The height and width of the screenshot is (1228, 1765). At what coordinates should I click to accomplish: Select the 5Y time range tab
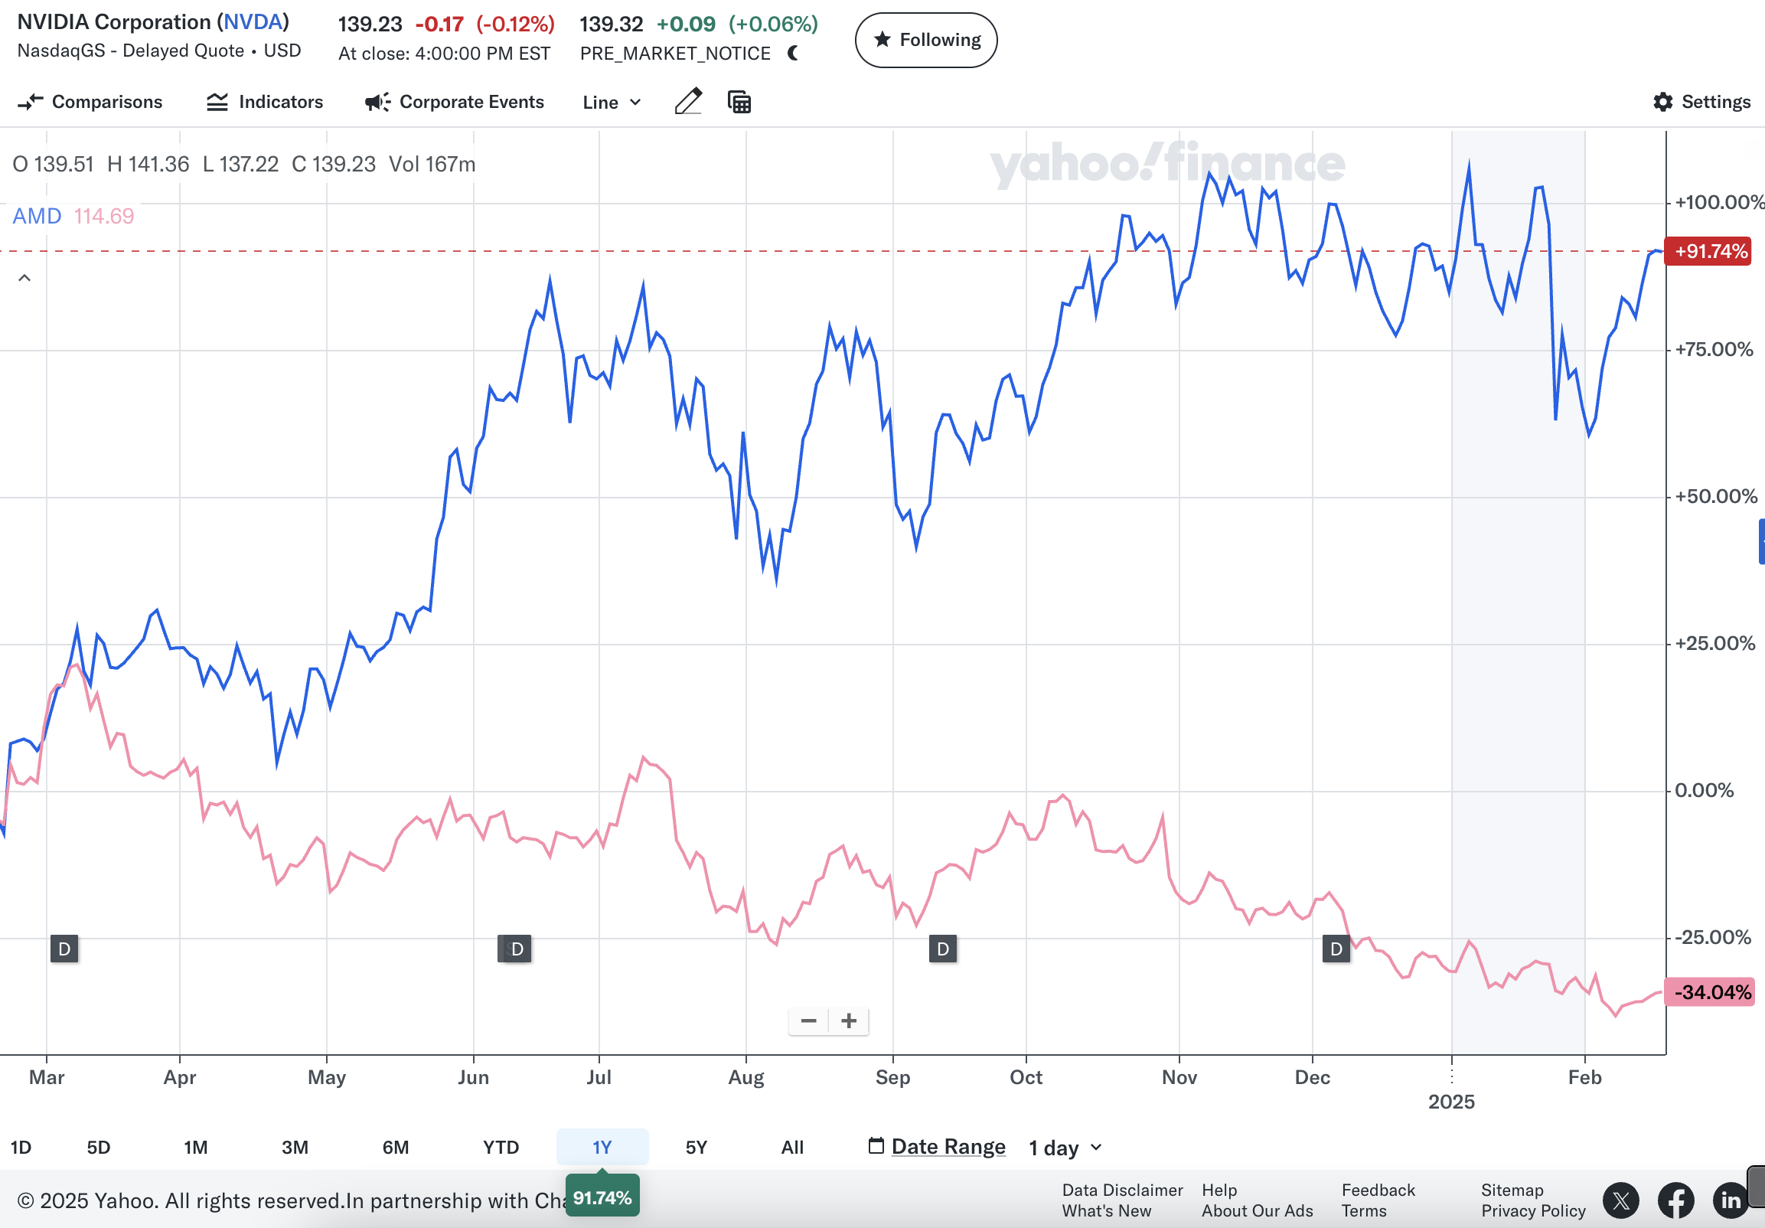click(x=696, y=1148)
